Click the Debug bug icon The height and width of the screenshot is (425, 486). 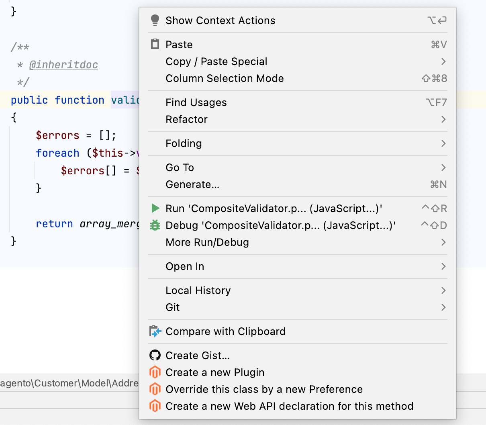click(155, 225)
